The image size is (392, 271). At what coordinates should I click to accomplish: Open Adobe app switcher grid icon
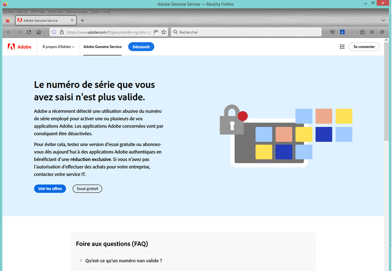(x=342, y=47)
